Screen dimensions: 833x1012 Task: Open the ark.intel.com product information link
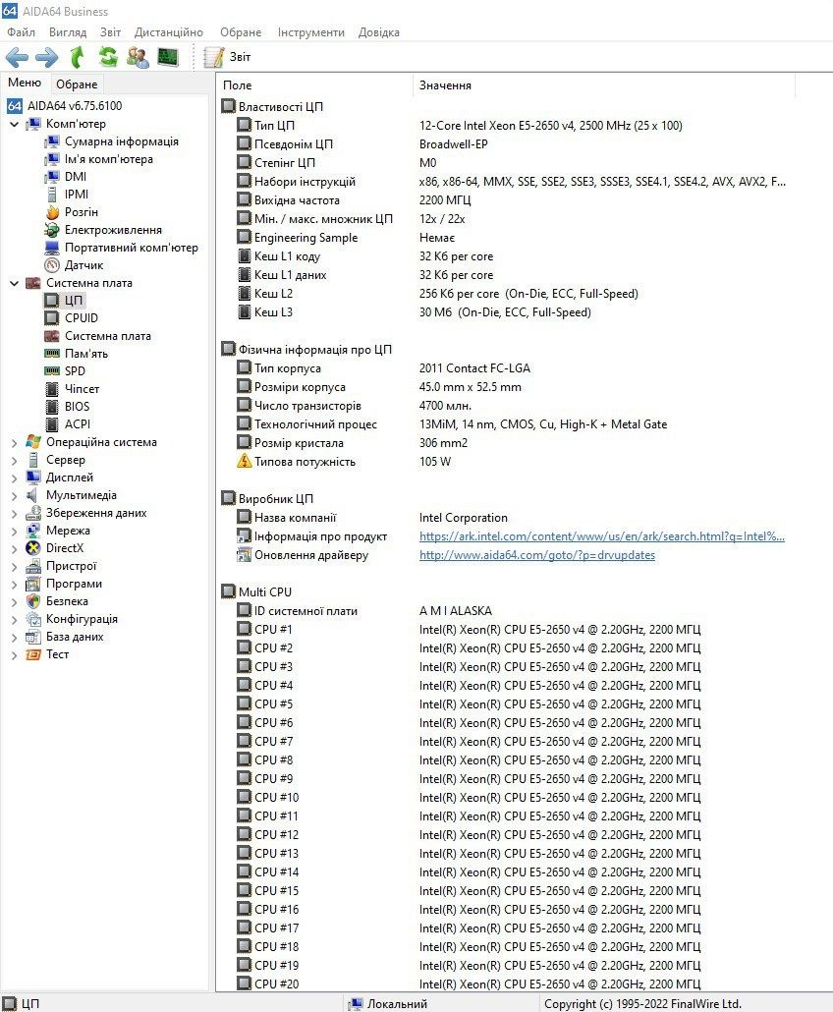(602, 536)
